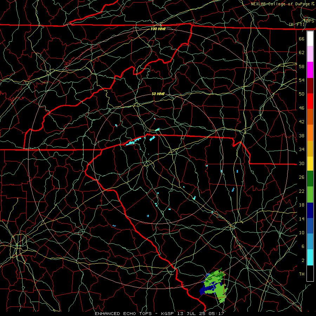Click the 'KGSP' radar site identifier
Viewport: 316px width, 316px height.
[168, 314]
